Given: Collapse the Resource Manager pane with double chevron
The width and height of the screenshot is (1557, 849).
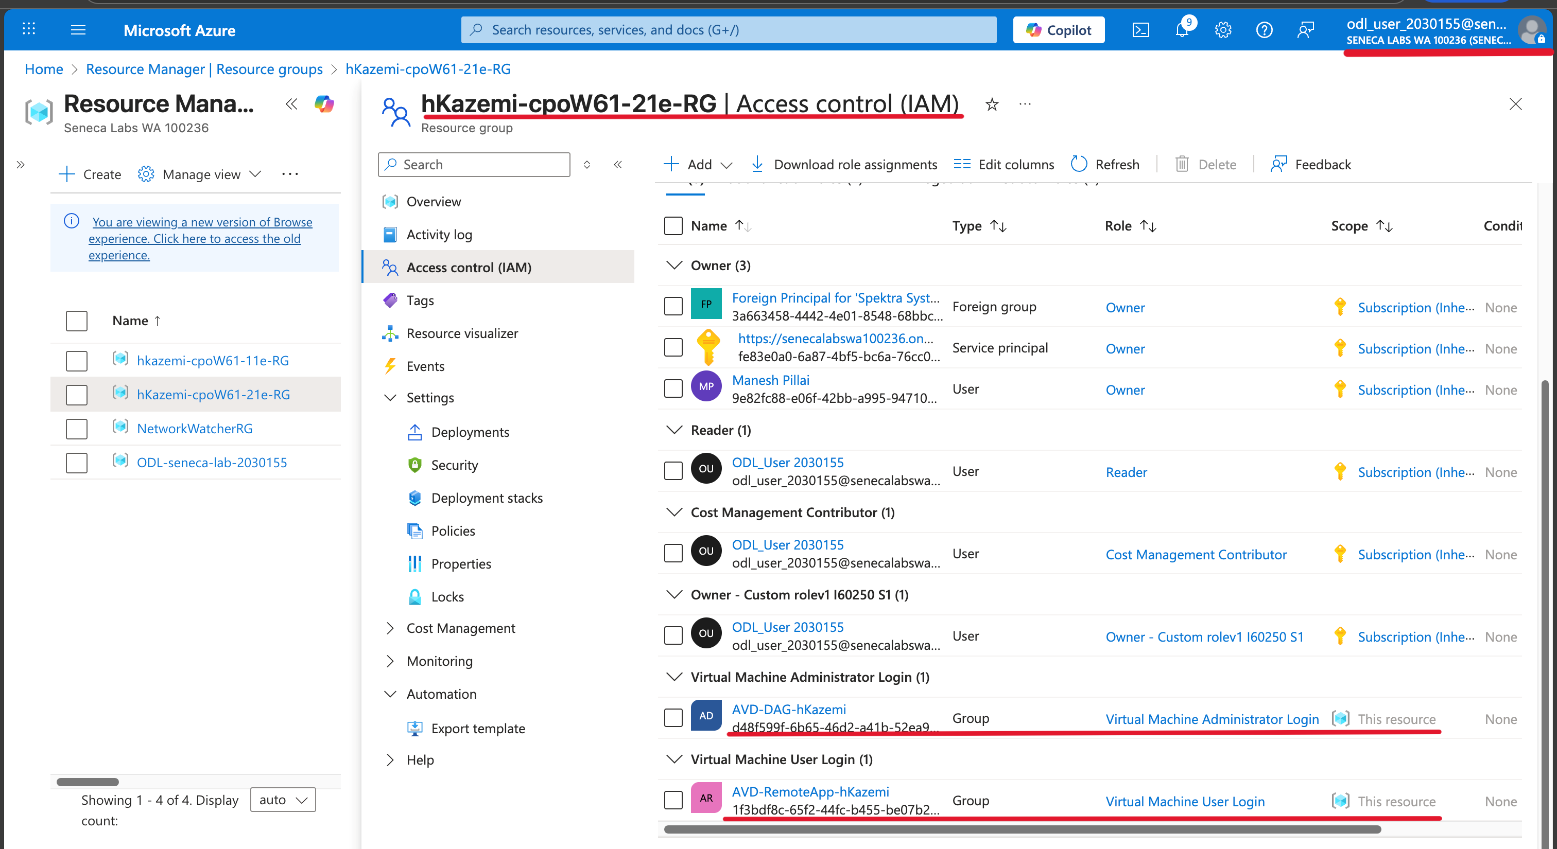Looking at the screenshot, I should 291,104.
